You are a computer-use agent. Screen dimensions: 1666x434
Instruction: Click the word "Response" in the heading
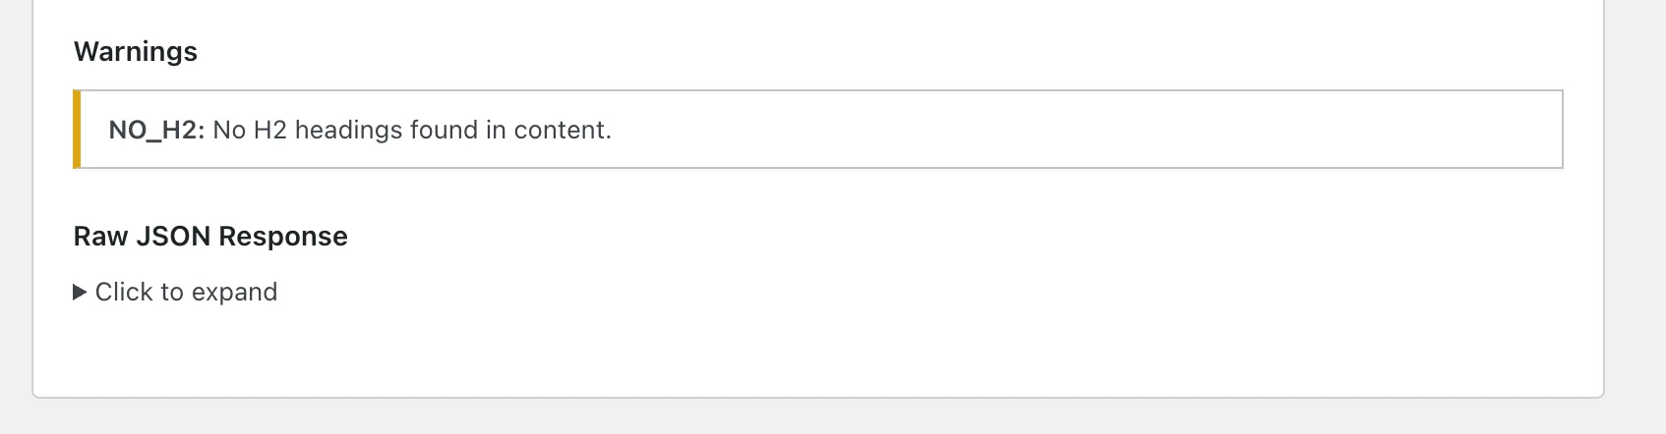tap(283, 237)
